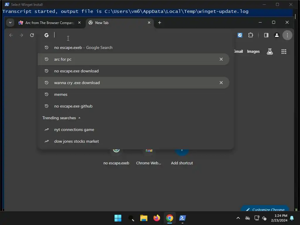Click Chrome taskbar icon
The width and height of the screenshot is (300, 225).
(x=170, y=218)
